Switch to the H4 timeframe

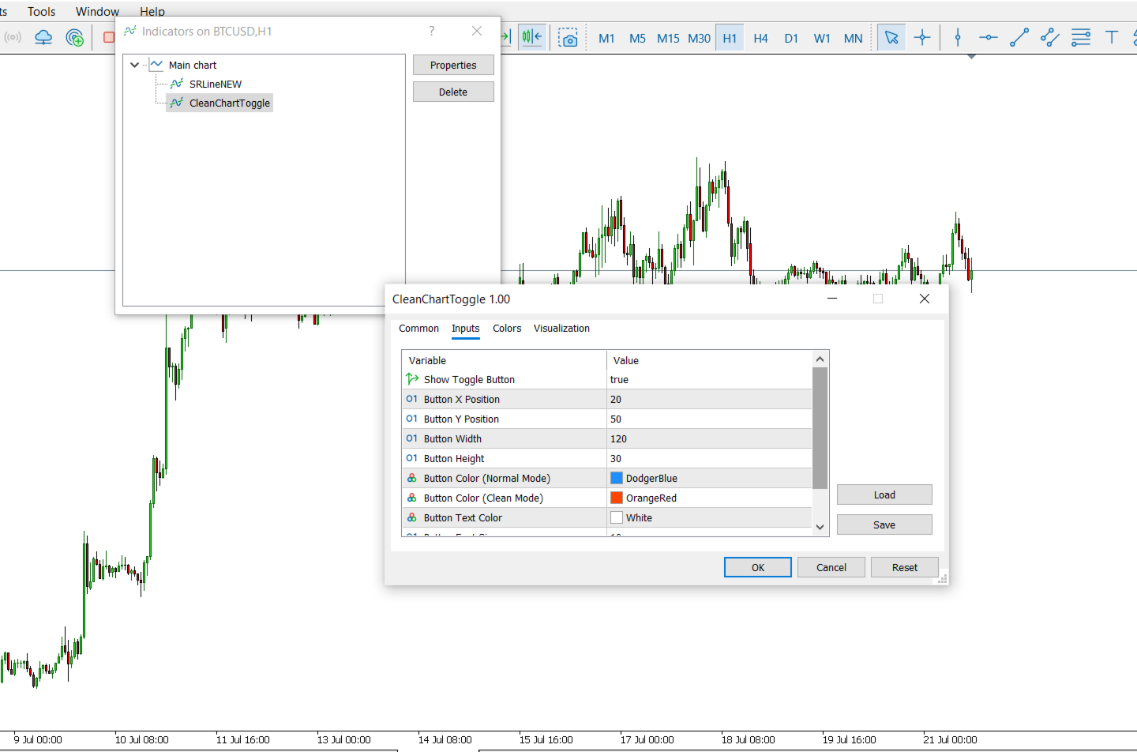(760, 37)
